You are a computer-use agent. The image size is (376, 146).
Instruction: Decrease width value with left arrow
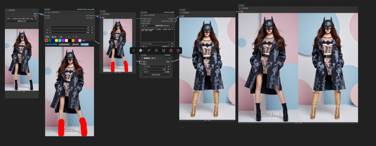pos(47,30)
